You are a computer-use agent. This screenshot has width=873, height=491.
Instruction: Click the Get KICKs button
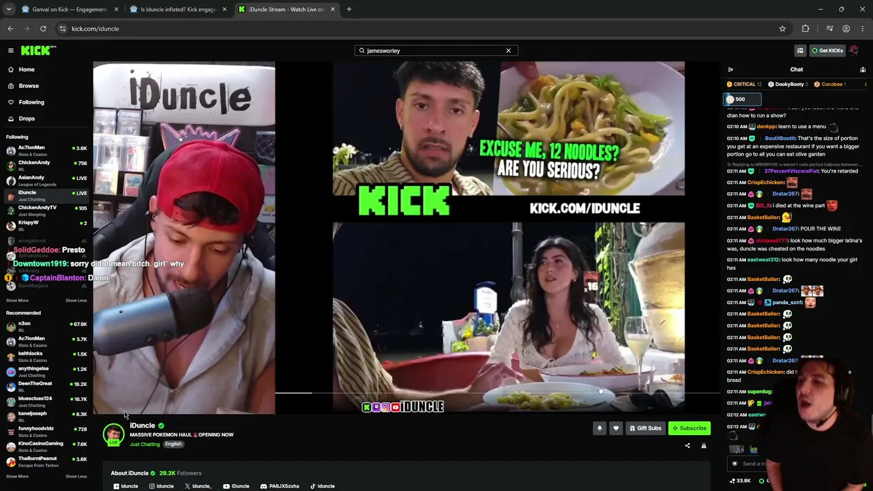tap(827, 50)
